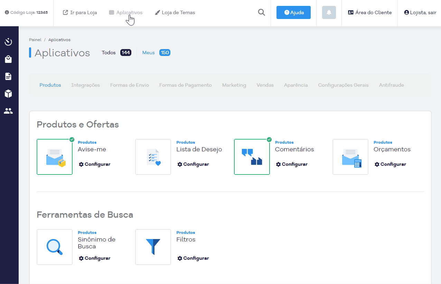Switch to the Integrações tab
The height and width of the screenshot is (284, 441).
pos(85,85)
